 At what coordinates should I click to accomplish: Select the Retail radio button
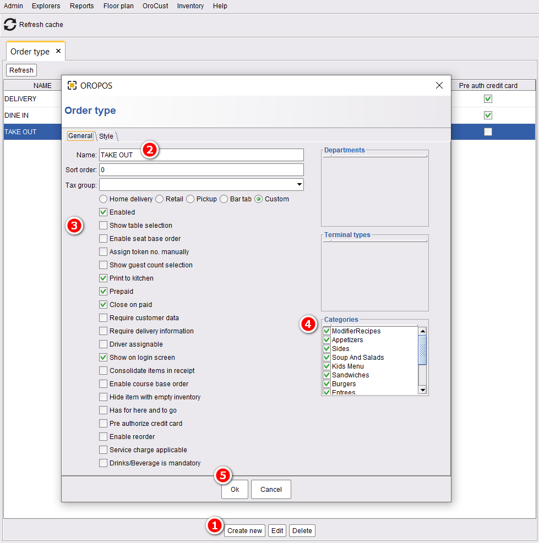[159, 199]
